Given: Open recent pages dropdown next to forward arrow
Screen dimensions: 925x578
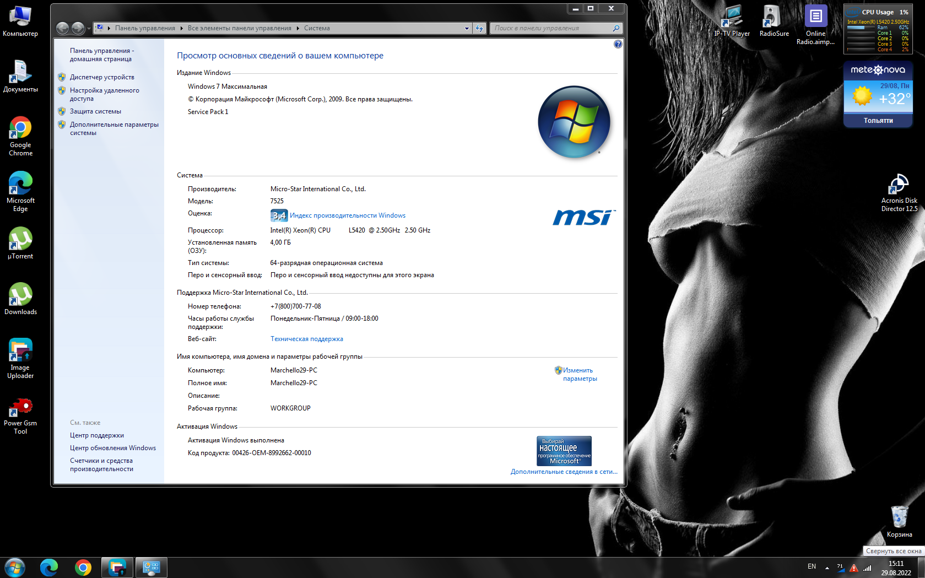Looking at the screenshot, I should (89, 29).
